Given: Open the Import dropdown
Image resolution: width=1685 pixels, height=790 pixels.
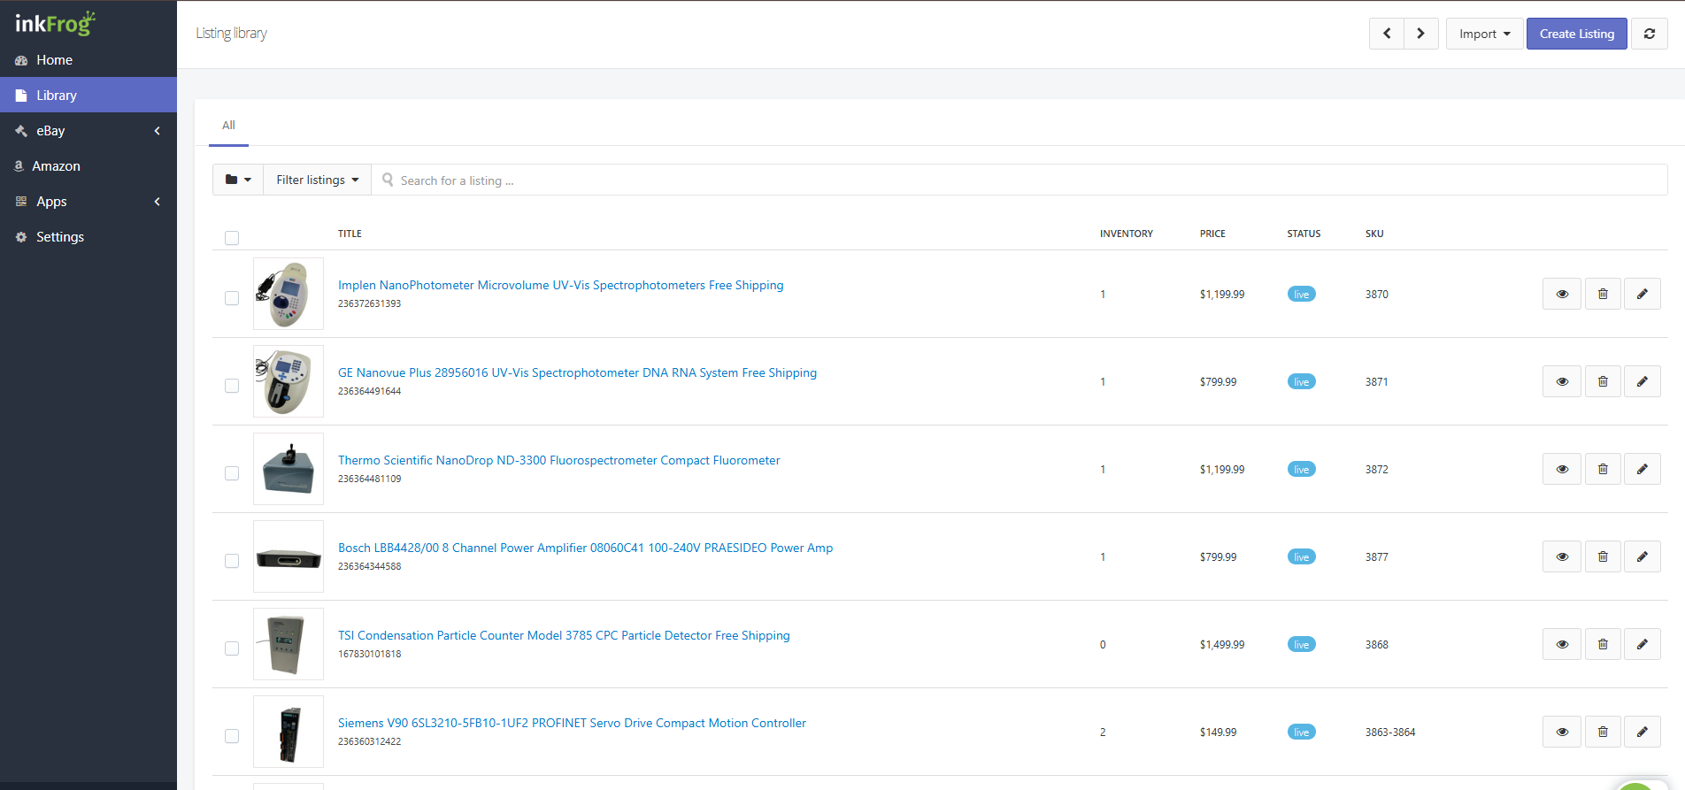Looking at the screenshot, I should point(1485,34).
